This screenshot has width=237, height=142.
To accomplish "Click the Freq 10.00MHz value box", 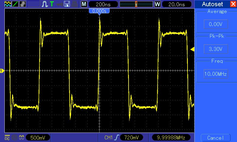I will pos(216,74).
